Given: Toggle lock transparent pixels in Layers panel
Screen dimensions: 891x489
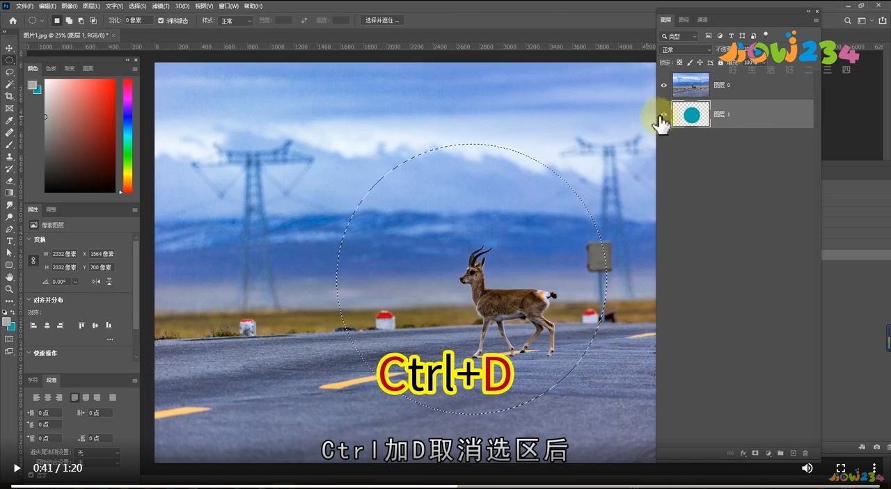Looking at the screenshot, I should (x=679, y=63).
